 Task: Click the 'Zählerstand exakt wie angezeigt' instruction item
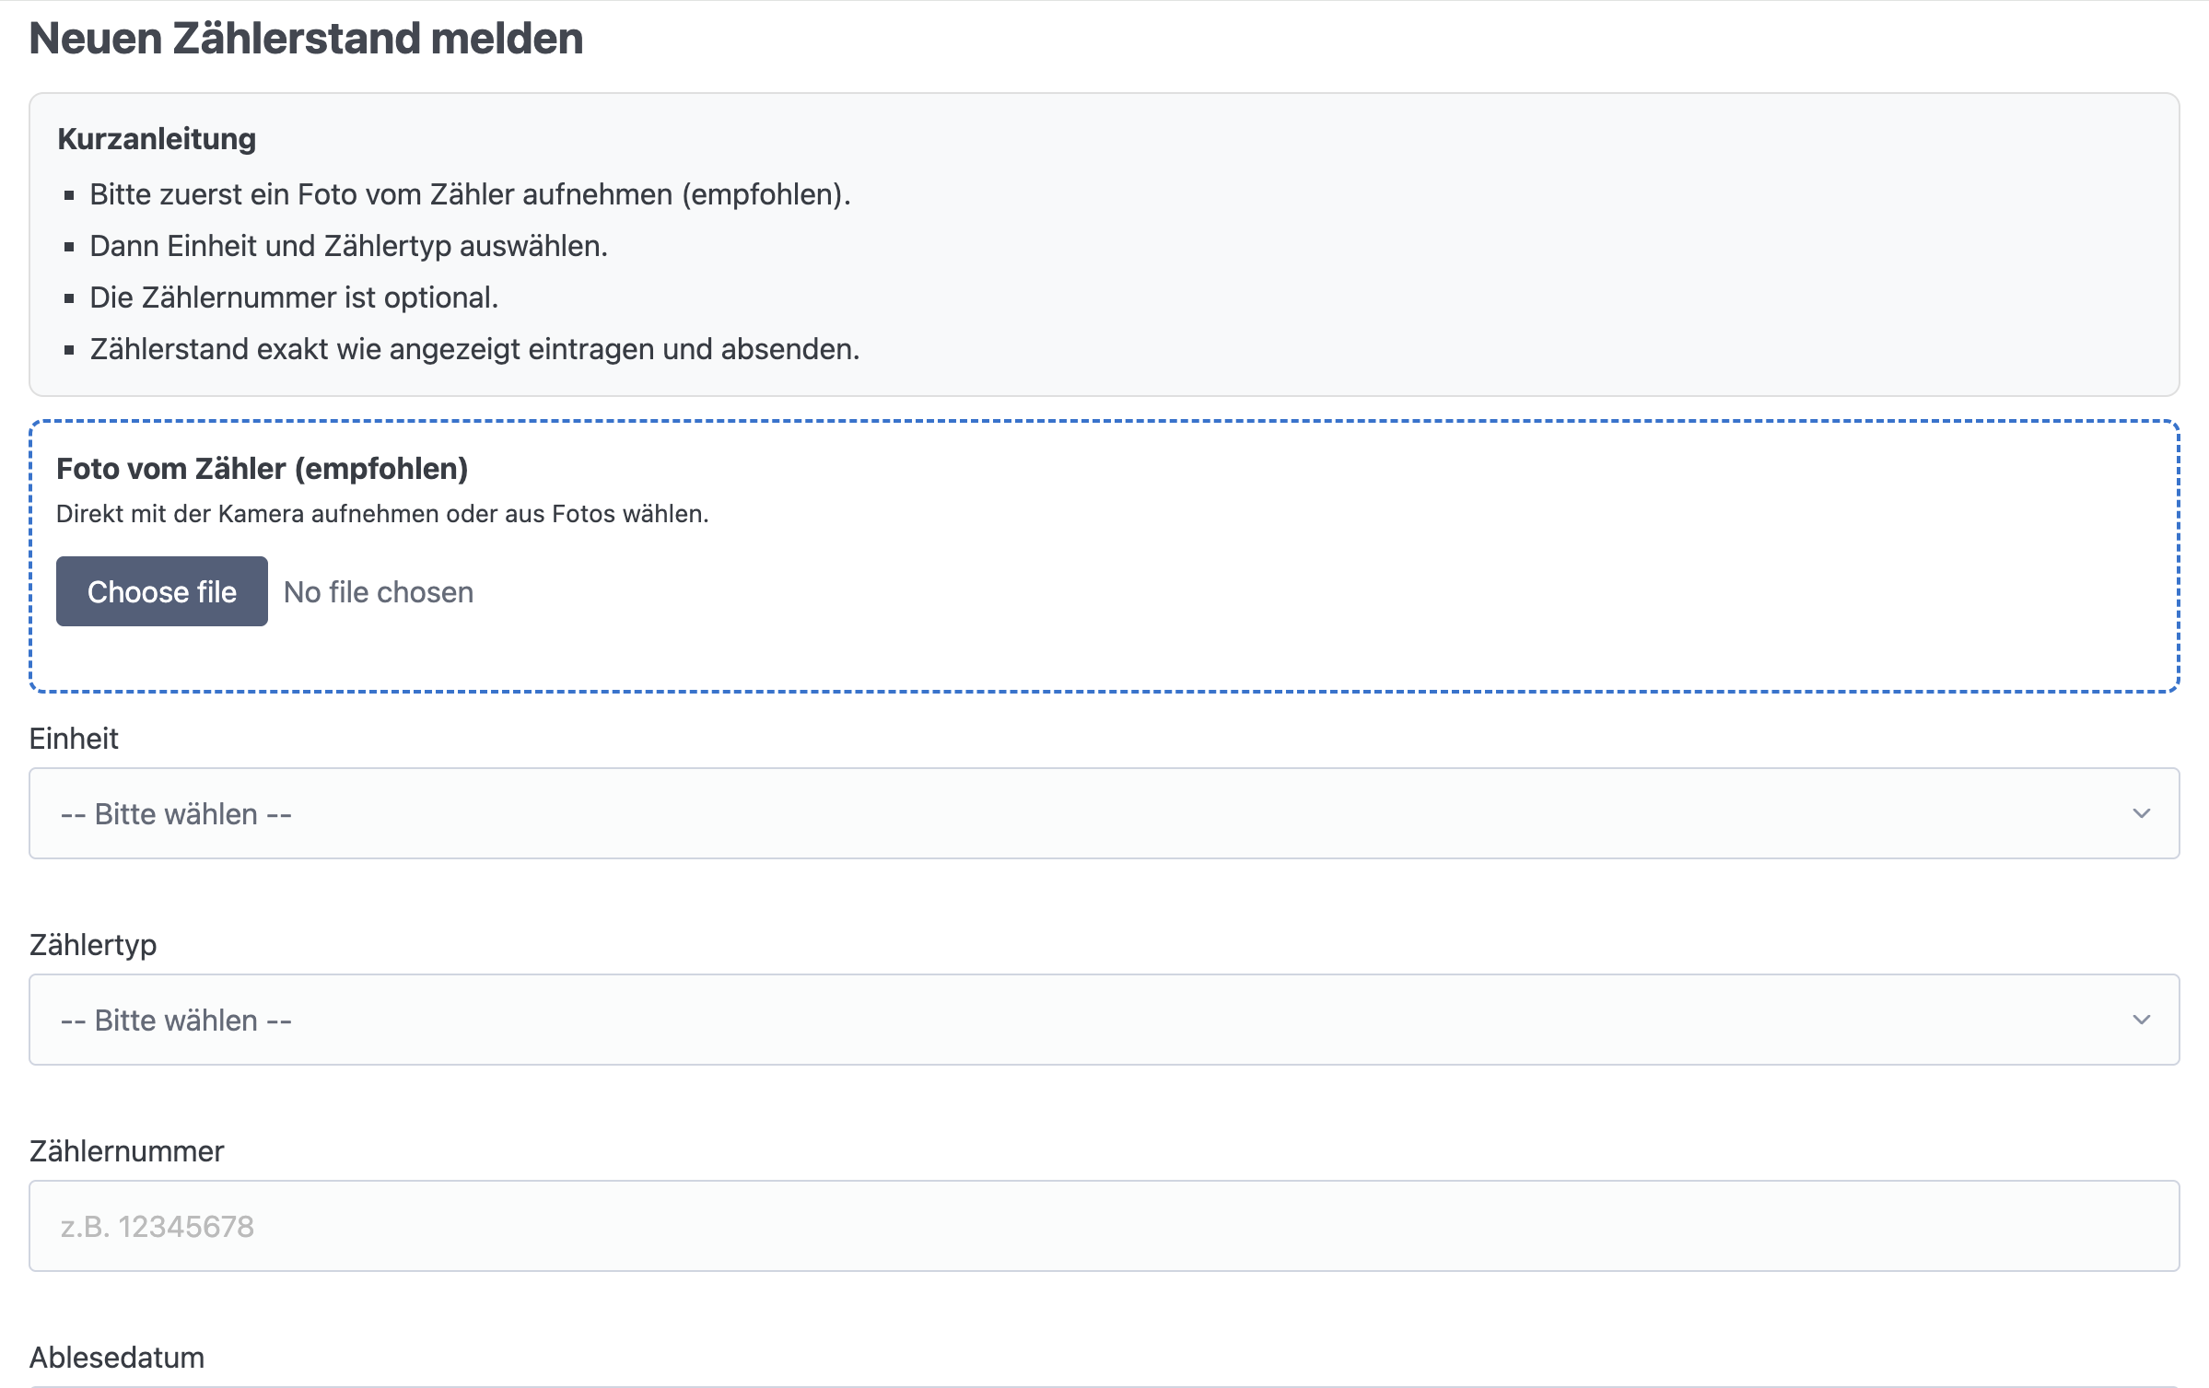(x=474, y=349)
